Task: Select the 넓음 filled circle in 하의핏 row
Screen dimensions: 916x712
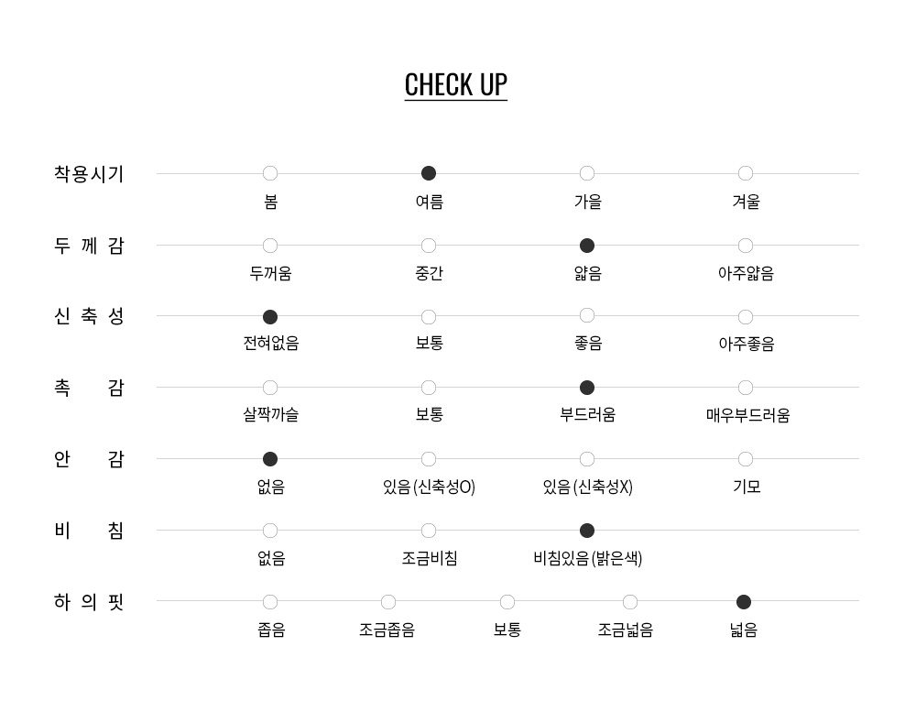Action: pyautogui.click(x=744, y=601)
